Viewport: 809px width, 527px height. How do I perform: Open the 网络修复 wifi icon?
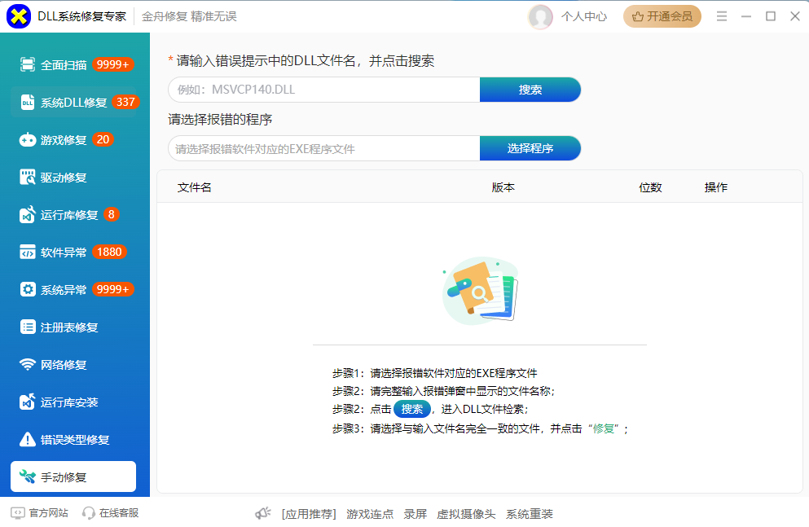click(28, 365)
